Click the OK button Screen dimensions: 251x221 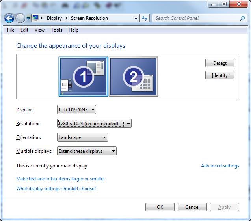click(x=160, y=207)
